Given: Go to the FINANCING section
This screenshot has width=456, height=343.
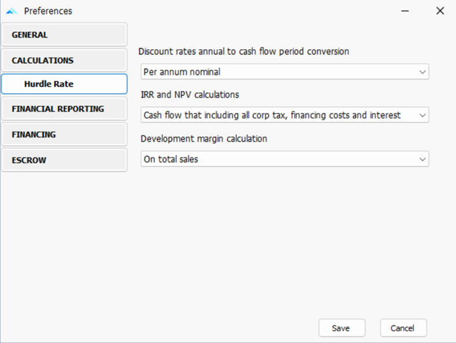Looking at the screenshot, I should (x=64, y=135).
